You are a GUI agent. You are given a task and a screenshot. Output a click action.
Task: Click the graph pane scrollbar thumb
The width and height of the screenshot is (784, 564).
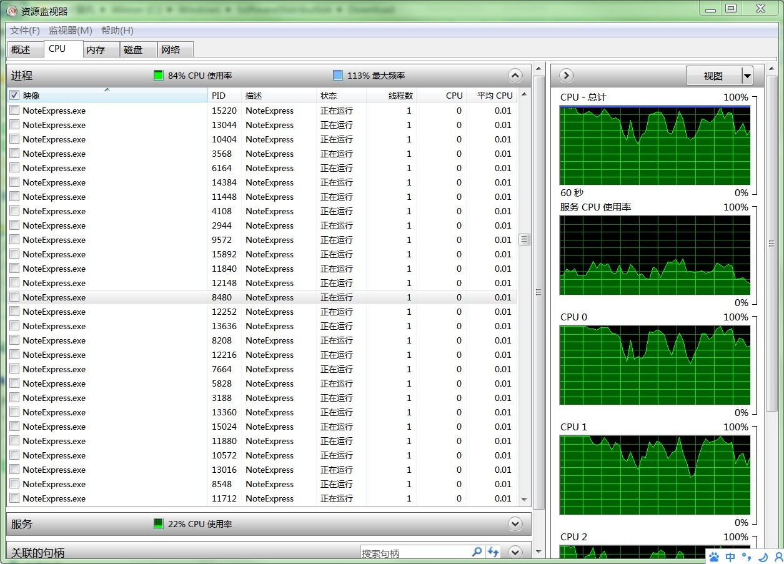point(772,244)
